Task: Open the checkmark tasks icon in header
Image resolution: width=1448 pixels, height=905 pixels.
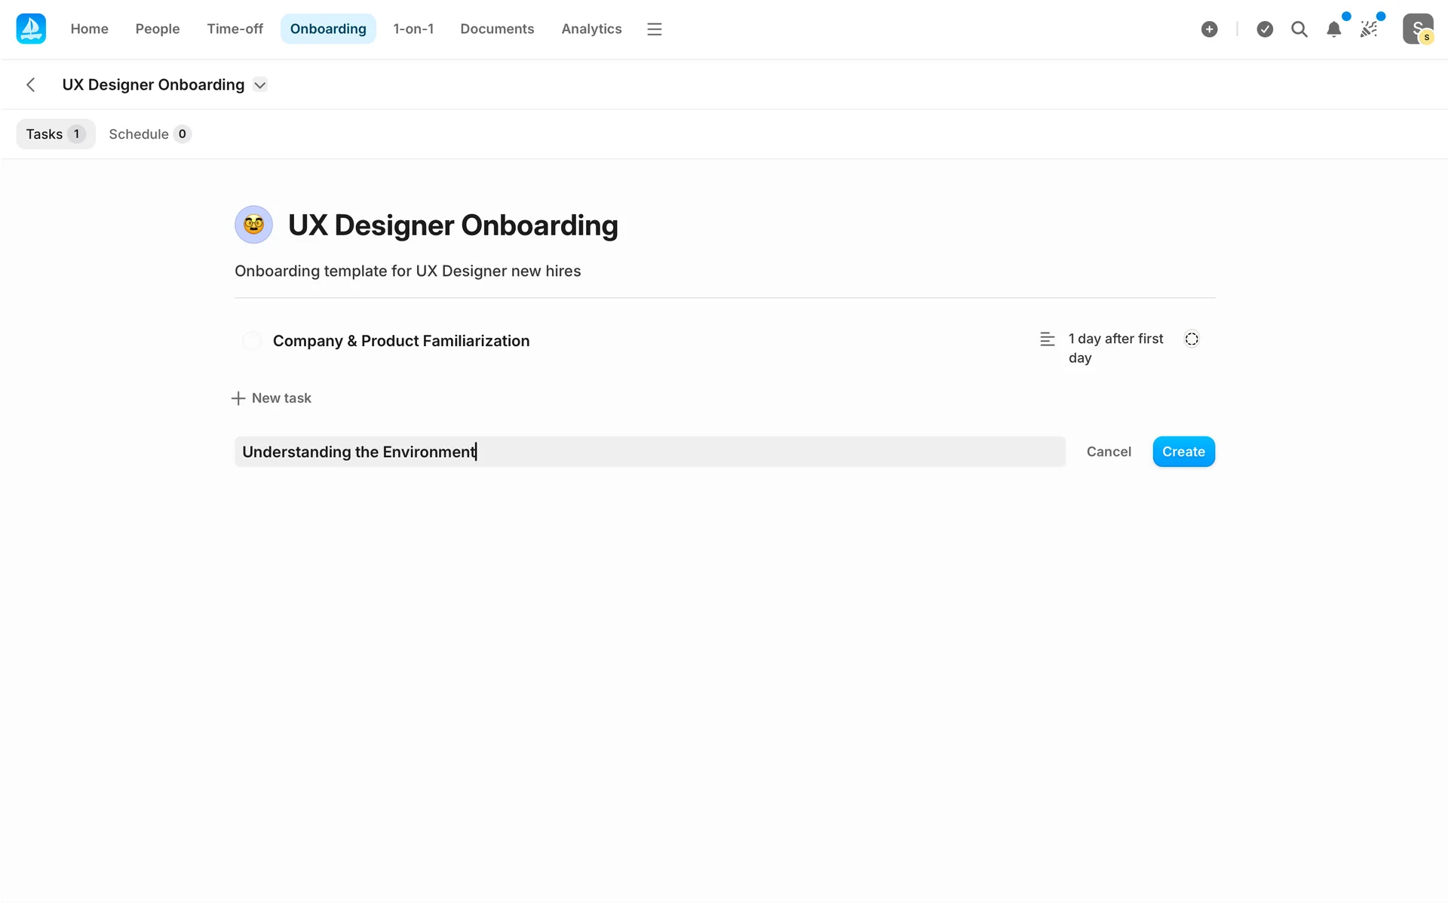Action: (x=1265, y=29)
